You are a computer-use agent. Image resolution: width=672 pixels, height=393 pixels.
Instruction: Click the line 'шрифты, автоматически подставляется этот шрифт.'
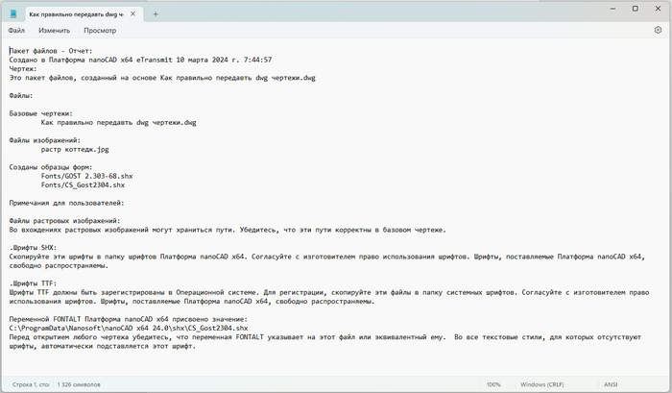coord(103,346)
